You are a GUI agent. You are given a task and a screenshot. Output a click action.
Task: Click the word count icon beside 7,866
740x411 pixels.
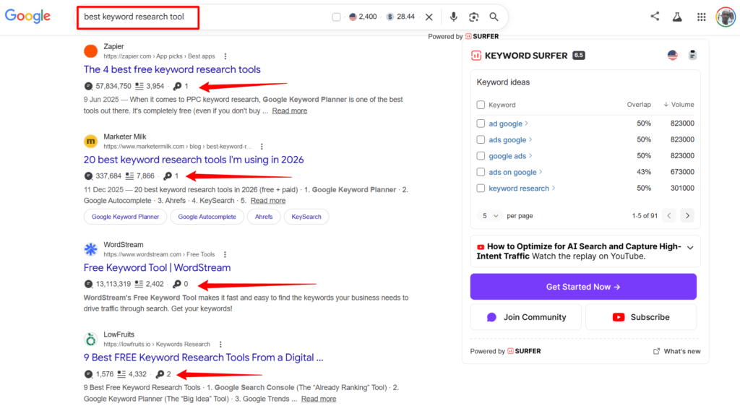[130, 176]
